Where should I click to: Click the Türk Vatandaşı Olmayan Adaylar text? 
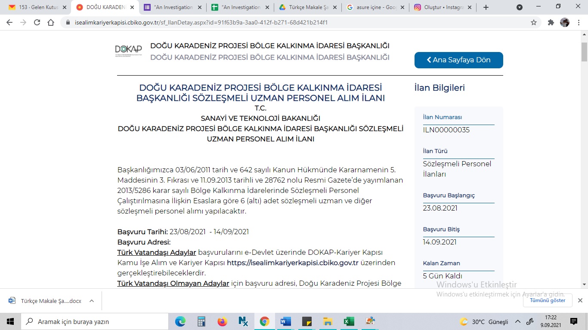[173, 283]
